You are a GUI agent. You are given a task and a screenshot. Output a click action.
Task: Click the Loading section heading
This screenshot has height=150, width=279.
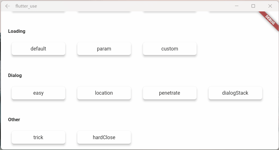coord(17,31)
